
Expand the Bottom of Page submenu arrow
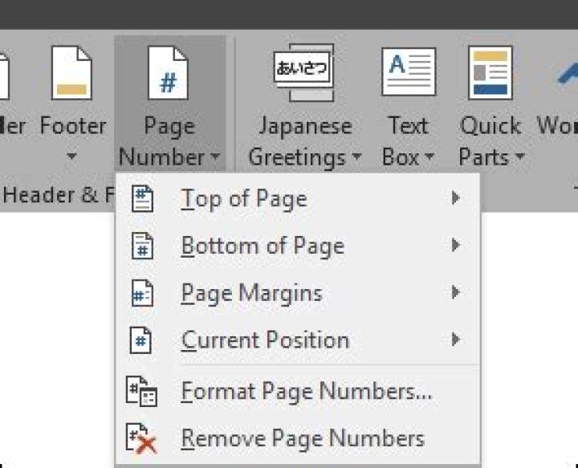(x=456, y=245)
